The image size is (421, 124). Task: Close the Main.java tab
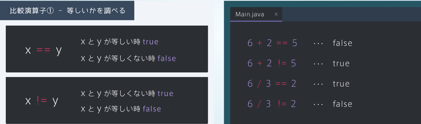(x=276, y=14)
